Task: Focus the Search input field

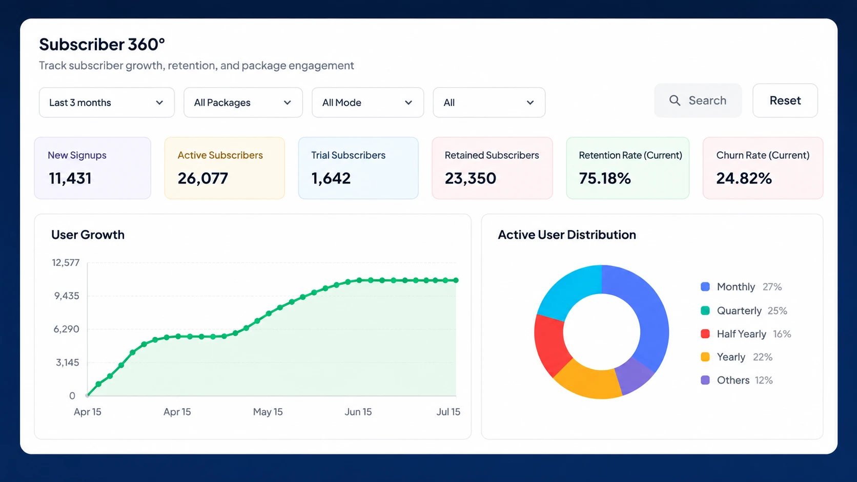Action: tap(698, 100)
